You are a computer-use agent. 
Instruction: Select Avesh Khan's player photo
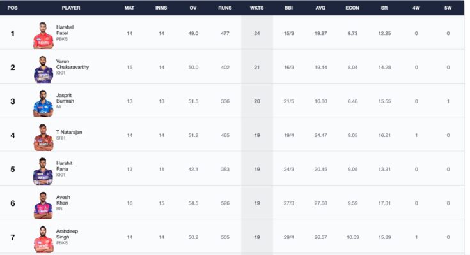click(43, 205)
